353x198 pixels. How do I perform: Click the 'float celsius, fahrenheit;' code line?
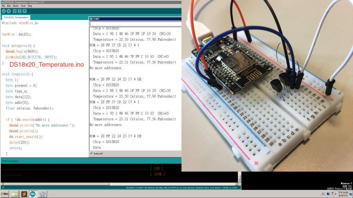(x=30, y=108)
